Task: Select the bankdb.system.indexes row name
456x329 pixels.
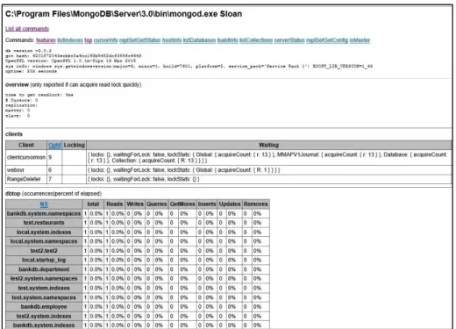Action: [x=44, y=325]
